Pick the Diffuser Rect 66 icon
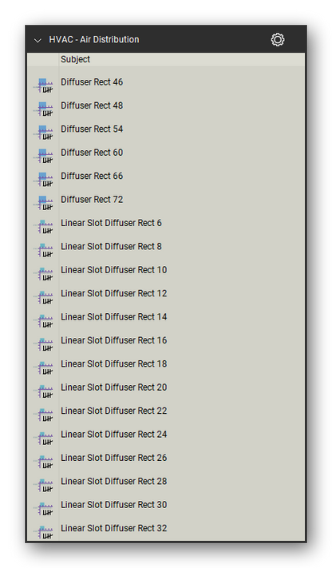This screenshot has width=332, height=568. click(43, 180)
